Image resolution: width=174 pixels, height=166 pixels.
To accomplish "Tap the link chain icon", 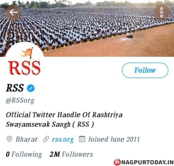I will 46,139.
